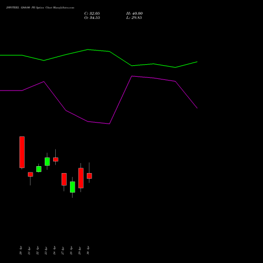Select the tall red candle for 20 Apr
Screen dimensions: 263x263
coord(22,152)
